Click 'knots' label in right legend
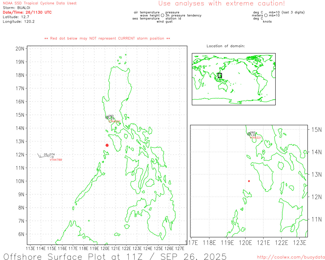This screenshot has width=325, height=260. coord(267,22)
